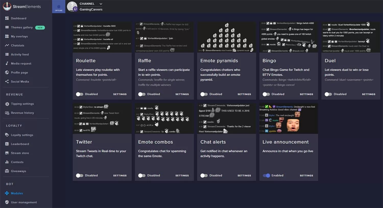Click the Activity feed list icon
383x208 pixels.
(7, 54)
